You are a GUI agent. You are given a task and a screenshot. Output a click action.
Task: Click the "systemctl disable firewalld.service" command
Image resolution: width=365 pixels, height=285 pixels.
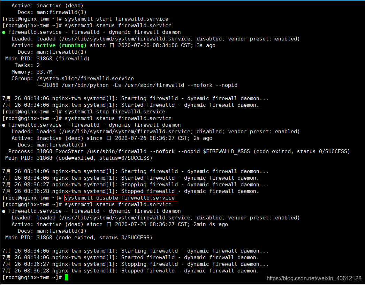(x=120, y=198)
